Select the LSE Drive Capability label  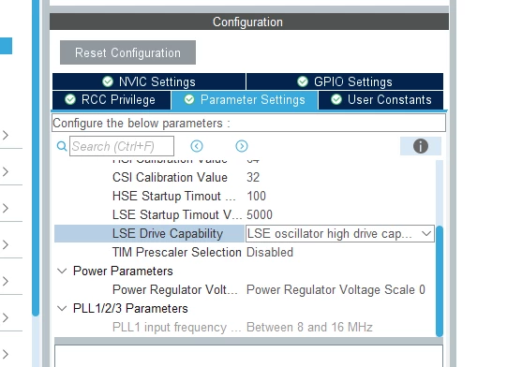point(168,234)
